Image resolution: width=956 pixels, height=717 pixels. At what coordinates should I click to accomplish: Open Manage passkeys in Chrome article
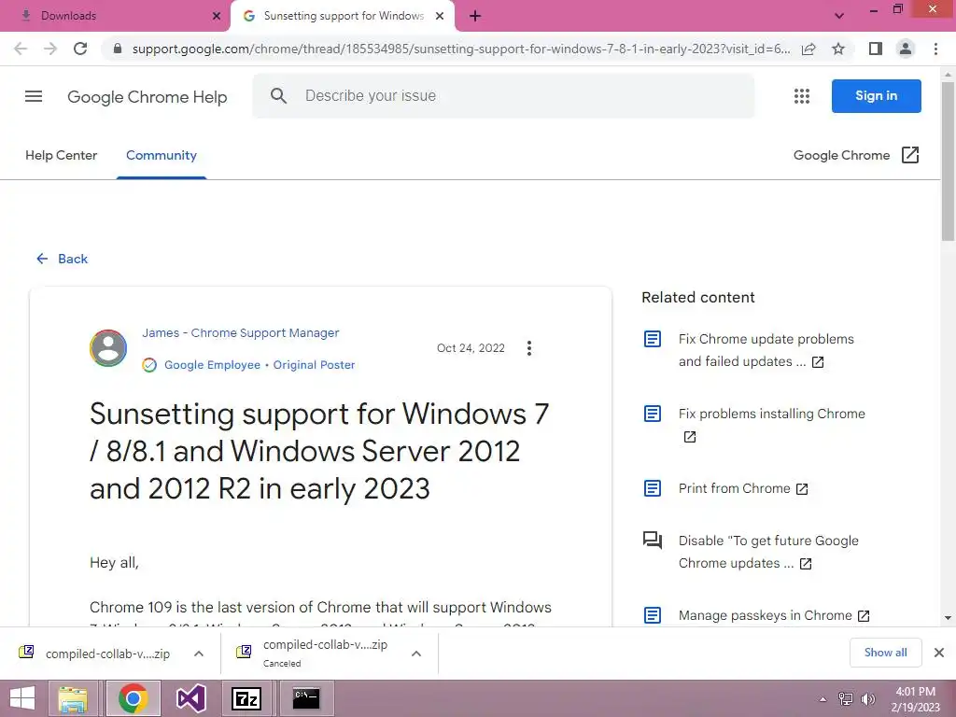click(774, 615)
